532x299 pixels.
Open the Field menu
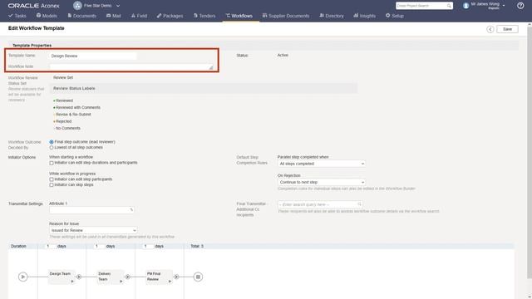click(139, 16)
